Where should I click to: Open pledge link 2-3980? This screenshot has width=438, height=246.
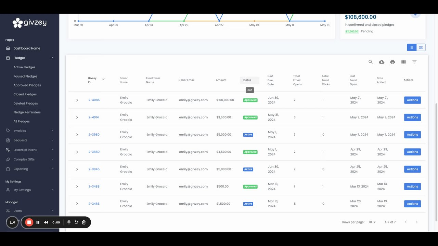point(94,135)
